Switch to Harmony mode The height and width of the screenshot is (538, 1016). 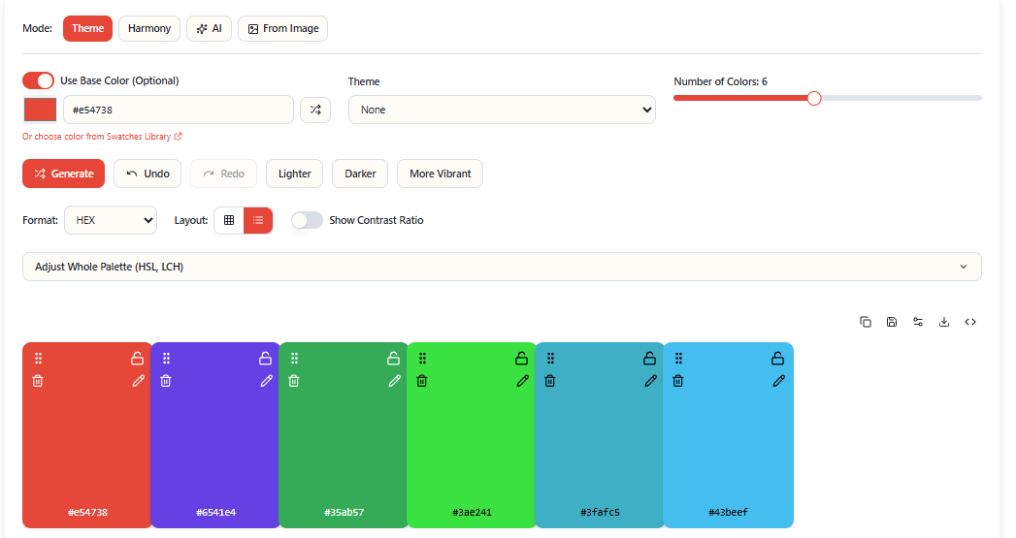click(x=149, y=28)
